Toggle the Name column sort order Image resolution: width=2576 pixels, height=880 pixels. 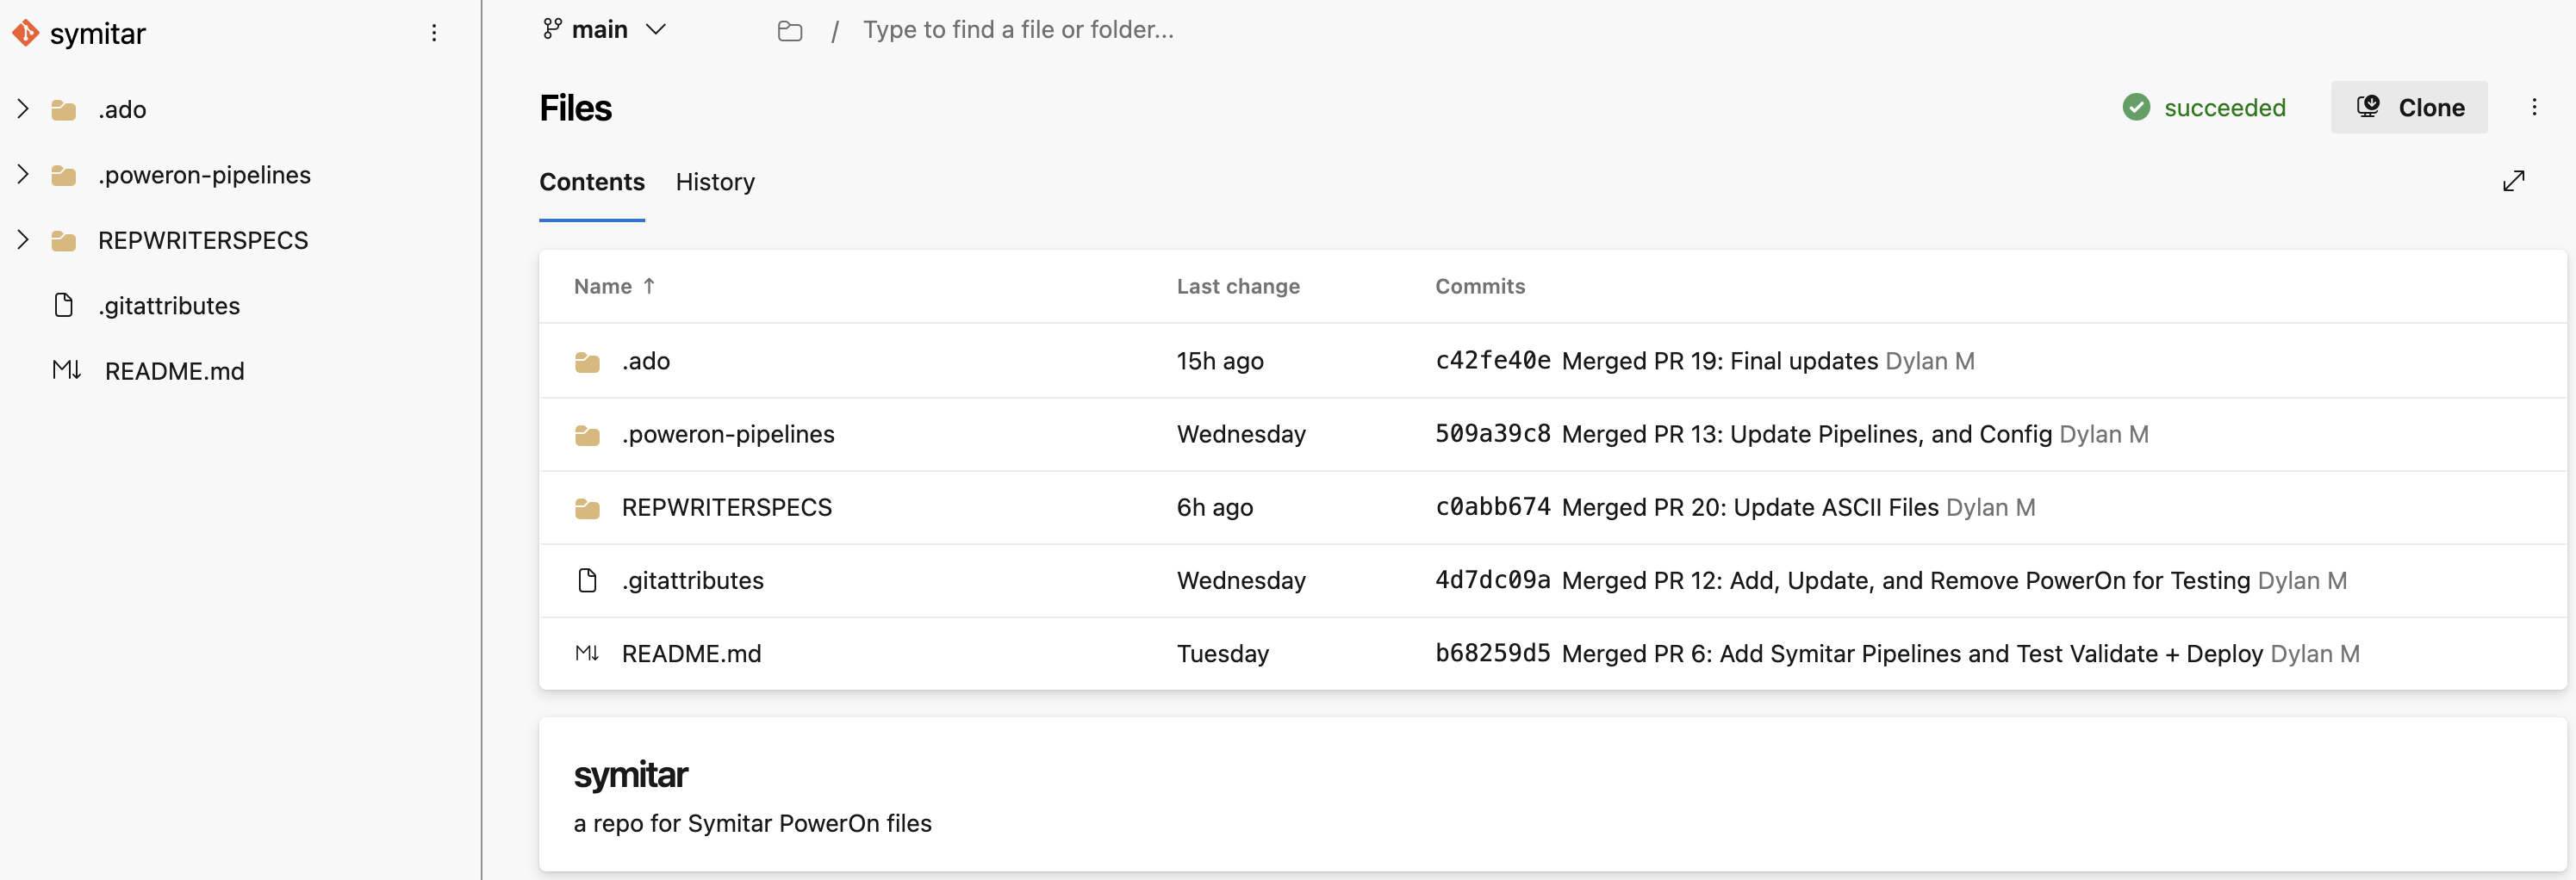[x=613, y=286]
